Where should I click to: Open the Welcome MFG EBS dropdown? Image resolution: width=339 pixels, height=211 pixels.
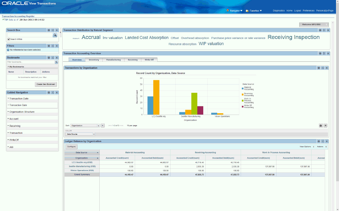(314, 24)
